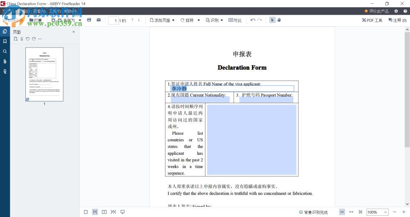Open 帮助(H) menu
This screenshot has height=217, width=410.
(71, 11)
